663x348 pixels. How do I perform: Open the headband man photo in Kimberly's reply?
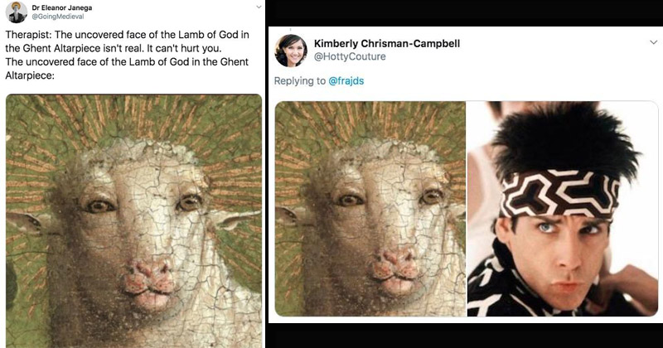coord(562,208)
